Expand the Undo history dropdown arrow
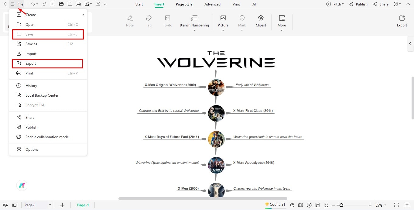The height and width of the screenshot is (210, 414). pyautogui.click(x=37, y=4)
